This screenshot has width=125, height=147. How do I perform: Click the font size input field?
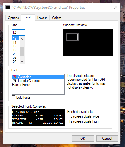click(18, 32)
